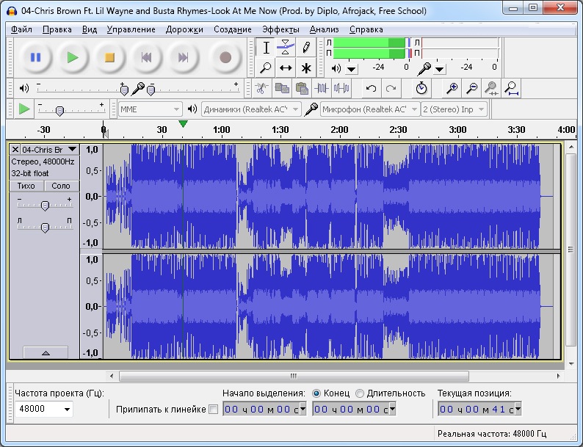Screen dimensions: 583x447
Task: Open the 'Файл' menu
Action: 21,29
